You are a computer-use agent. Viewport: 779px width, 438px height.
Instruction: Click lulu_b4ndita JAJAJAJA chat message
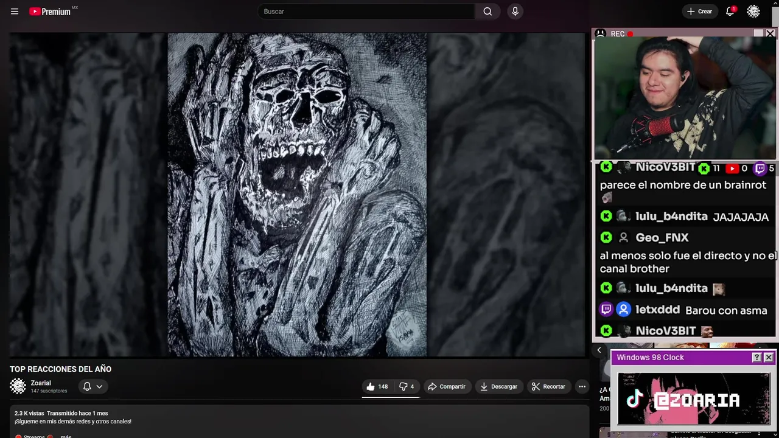(x=741, y=217)
